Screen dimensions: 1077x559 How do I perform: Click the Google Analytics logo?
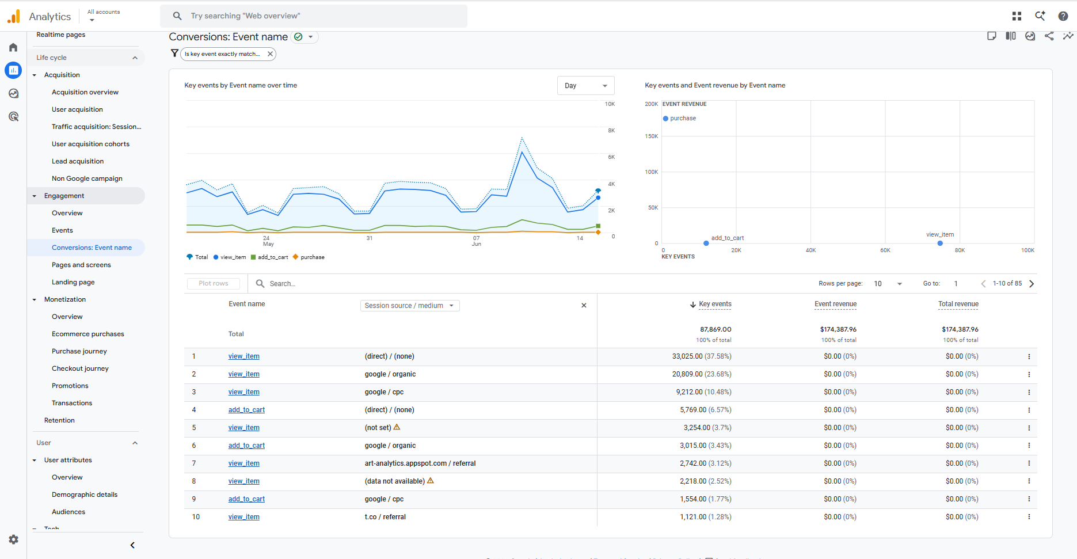tap(14, 16)
